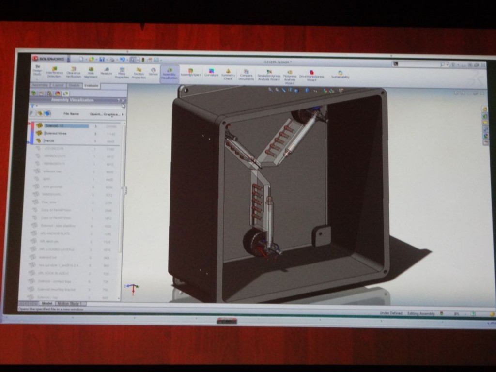Open the Assembly Visualization help question mark
The height and width of the screenshot is (372, 496).
(x=118, y=100)
